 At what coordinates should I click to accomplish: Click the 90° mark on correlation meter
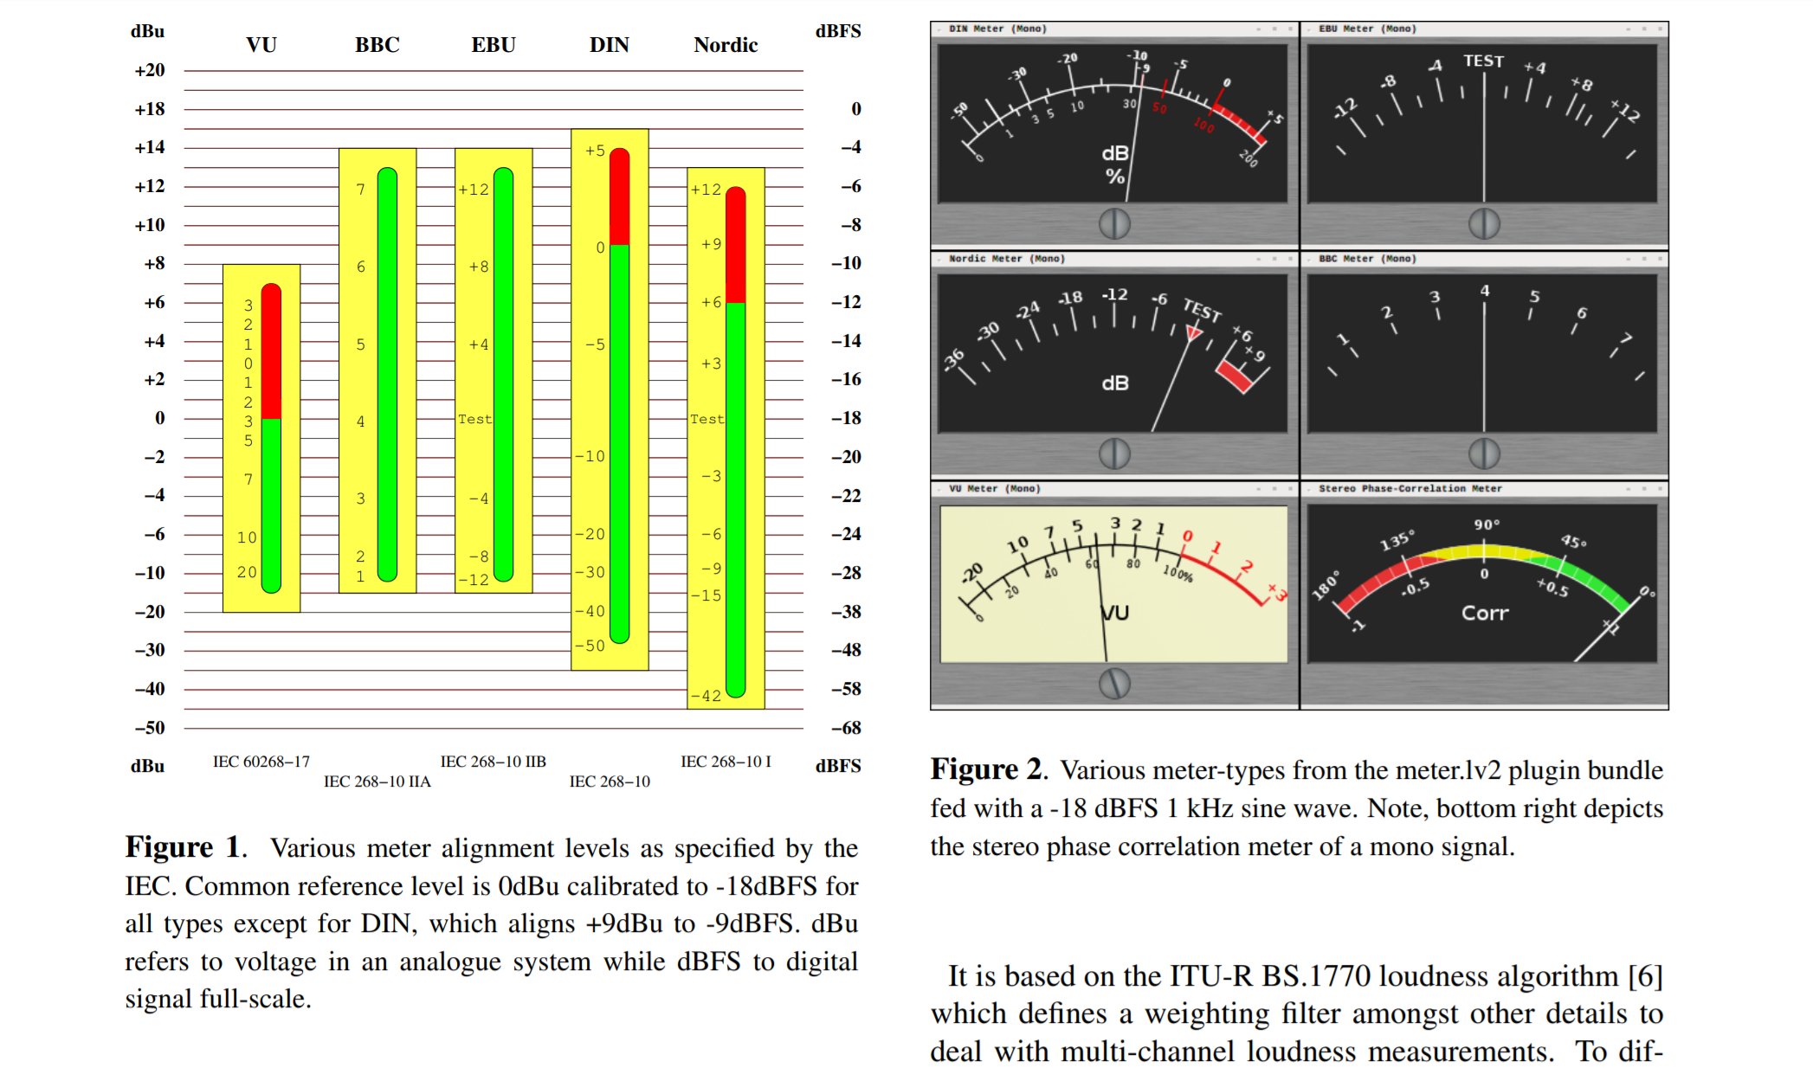pos(1487,524)
